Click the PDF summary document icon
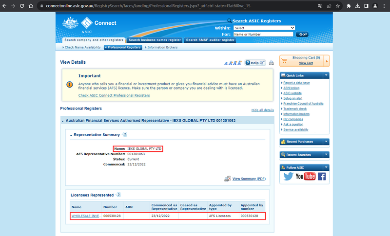 point(227,179)
